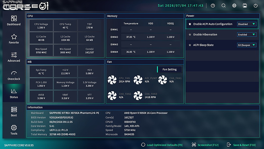This screenshot has height=149, width=264.
Task: Click the save floppy disk icon
Action: (245, 5)
